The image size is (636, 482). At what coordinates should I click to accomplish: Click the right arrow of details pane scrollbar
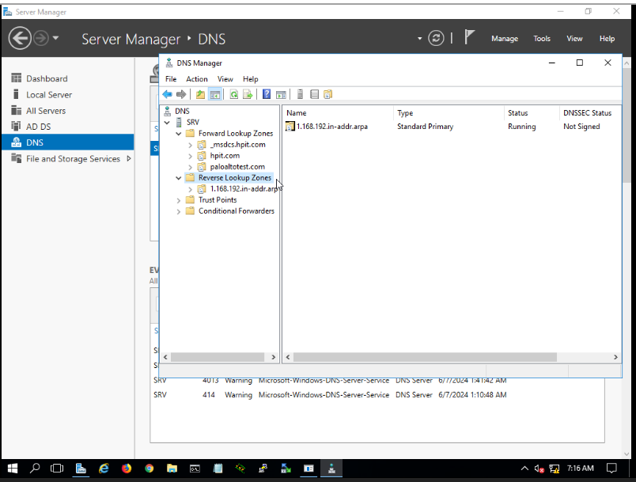(615, 357)
